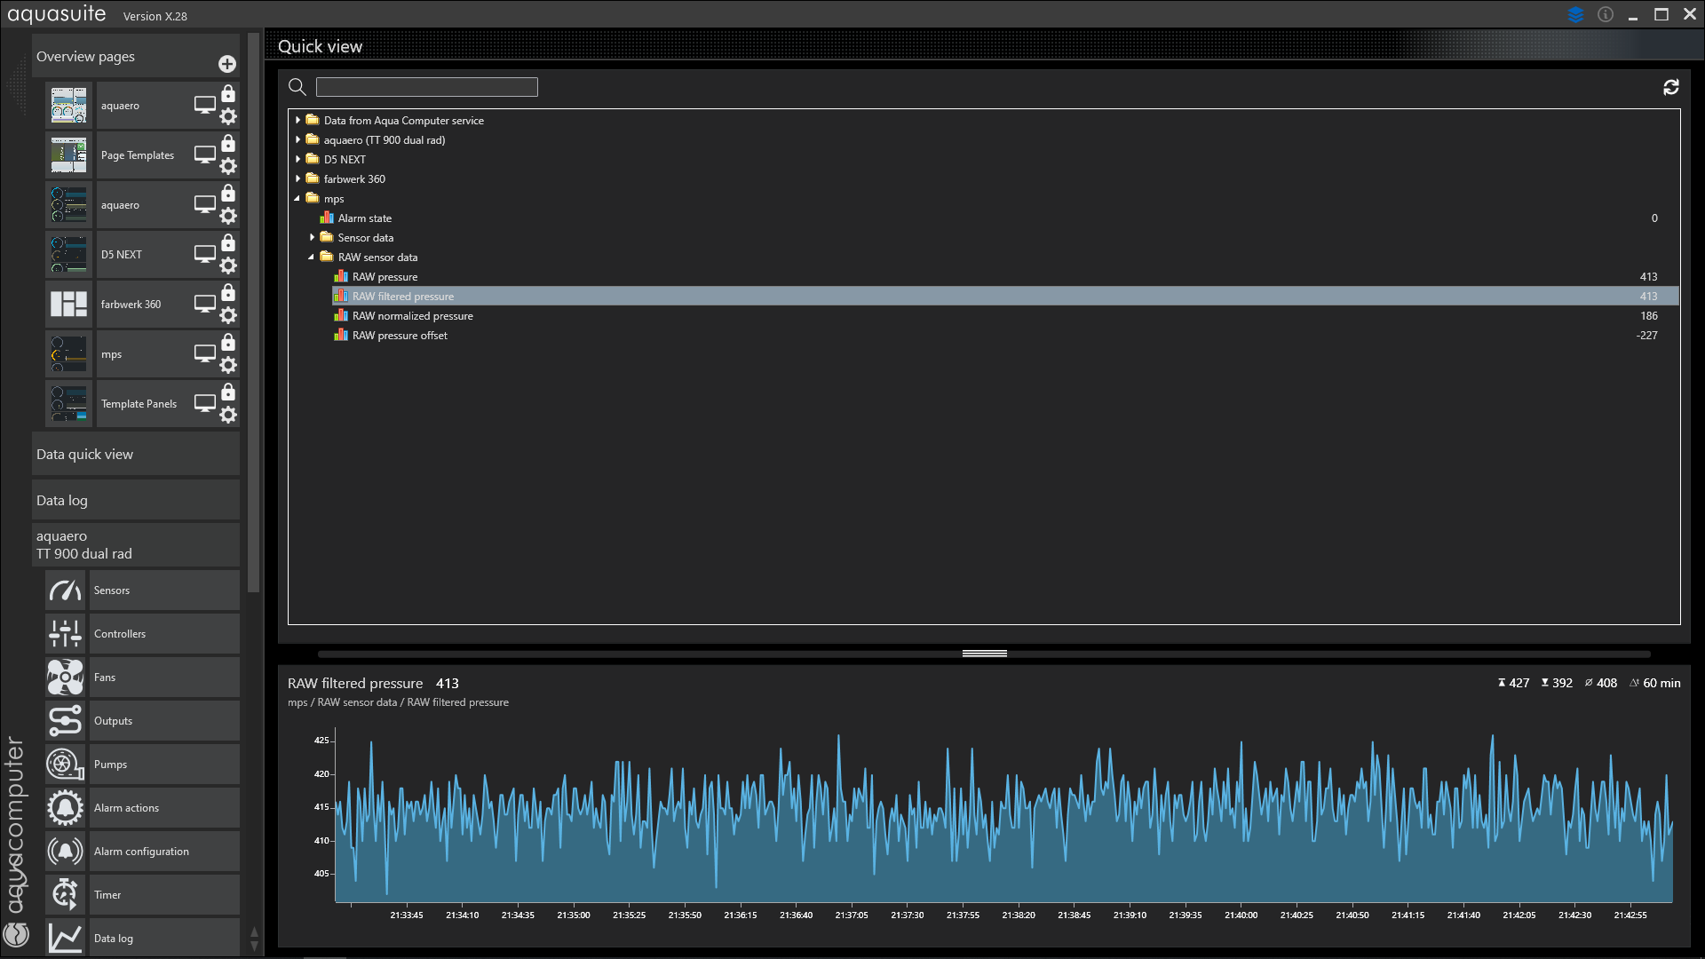Click the Sensors gauge icon
The height and width of the screenshot is (959, 1705).
pos(65,590)
